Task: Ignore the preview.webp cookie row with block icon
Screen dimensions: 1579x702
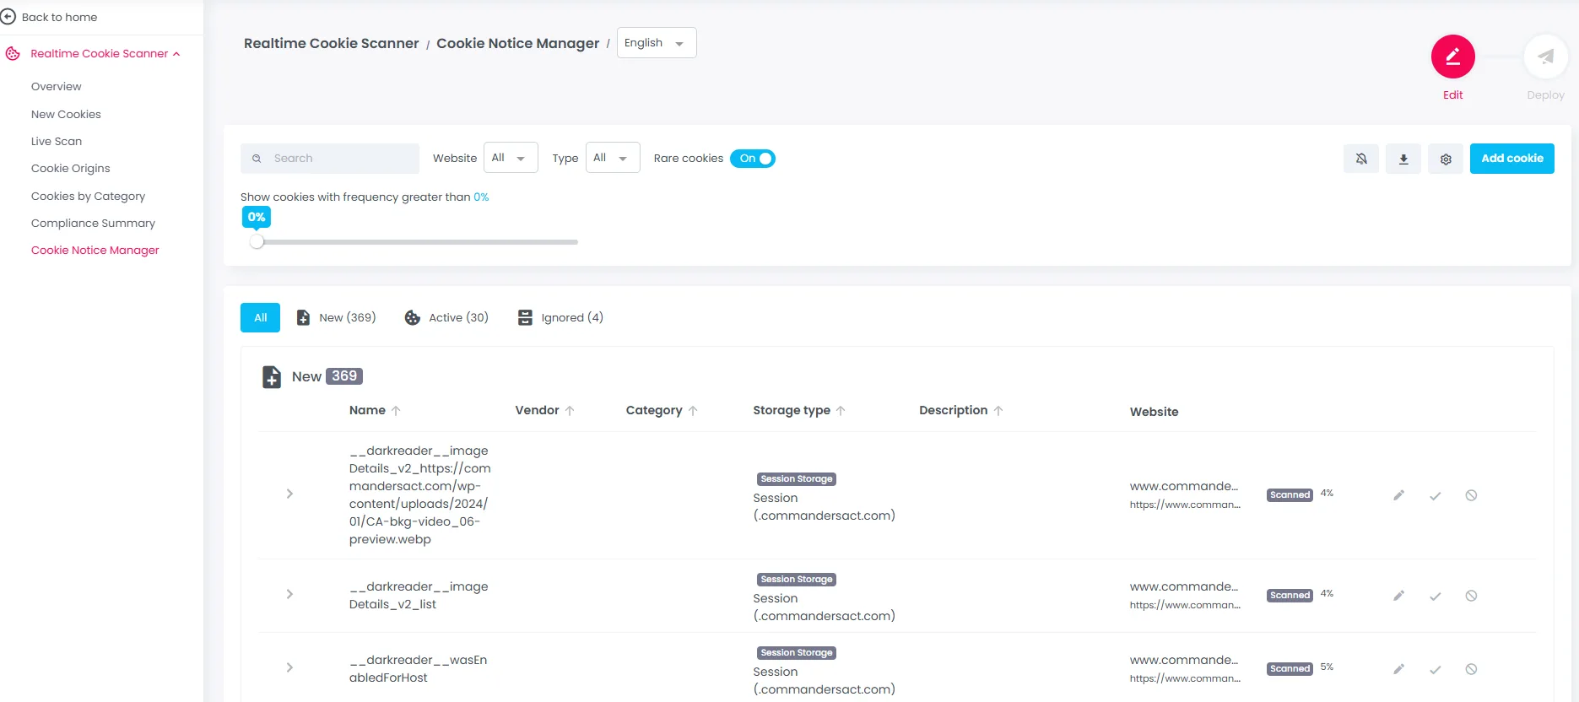Action: pos(1471,495)
